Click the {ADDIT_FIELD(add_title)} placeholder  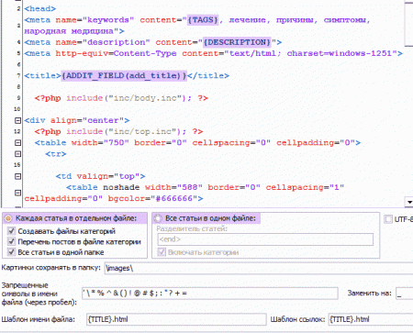tap(124, 75)
